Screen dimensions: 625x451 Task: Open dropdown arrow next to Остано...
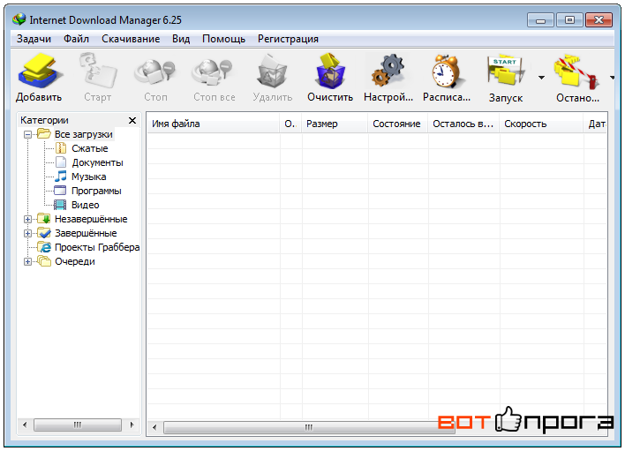click(x=612, y=78)
